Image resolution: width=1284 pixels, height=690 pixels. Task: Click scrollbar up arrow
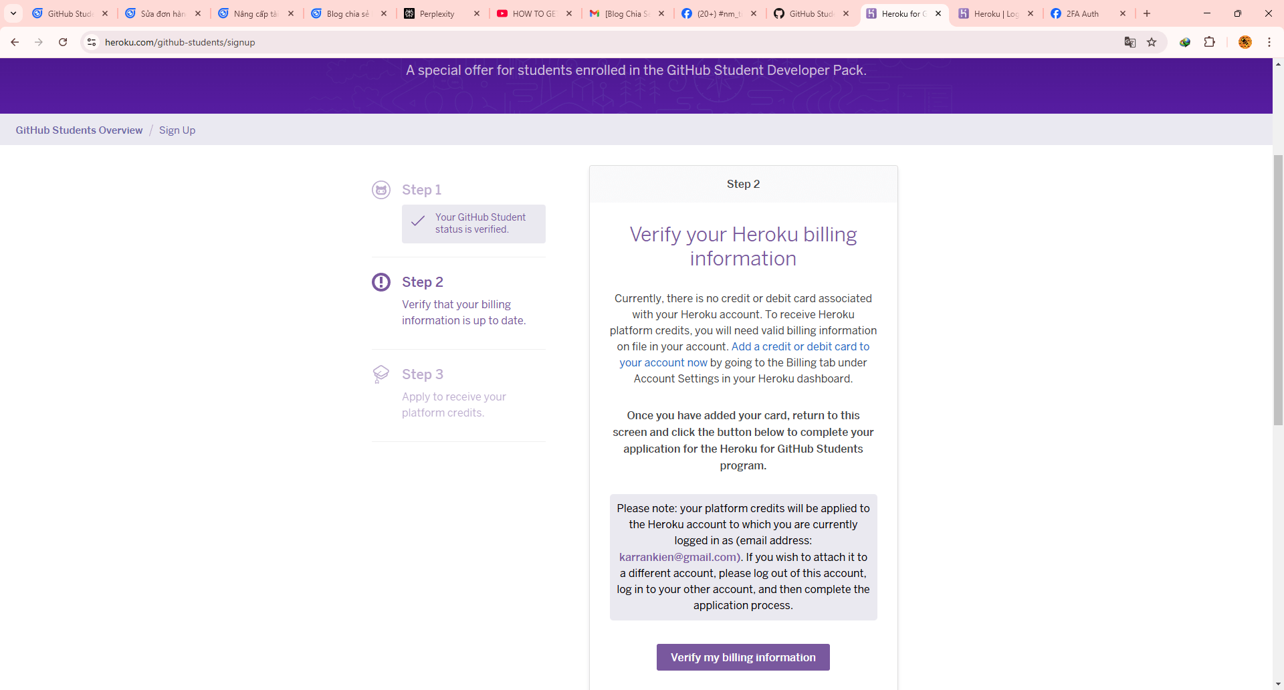[x=1278, y=64]
